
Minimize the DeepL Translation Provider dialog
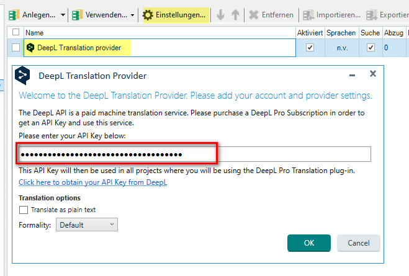(x=352, y=75)
